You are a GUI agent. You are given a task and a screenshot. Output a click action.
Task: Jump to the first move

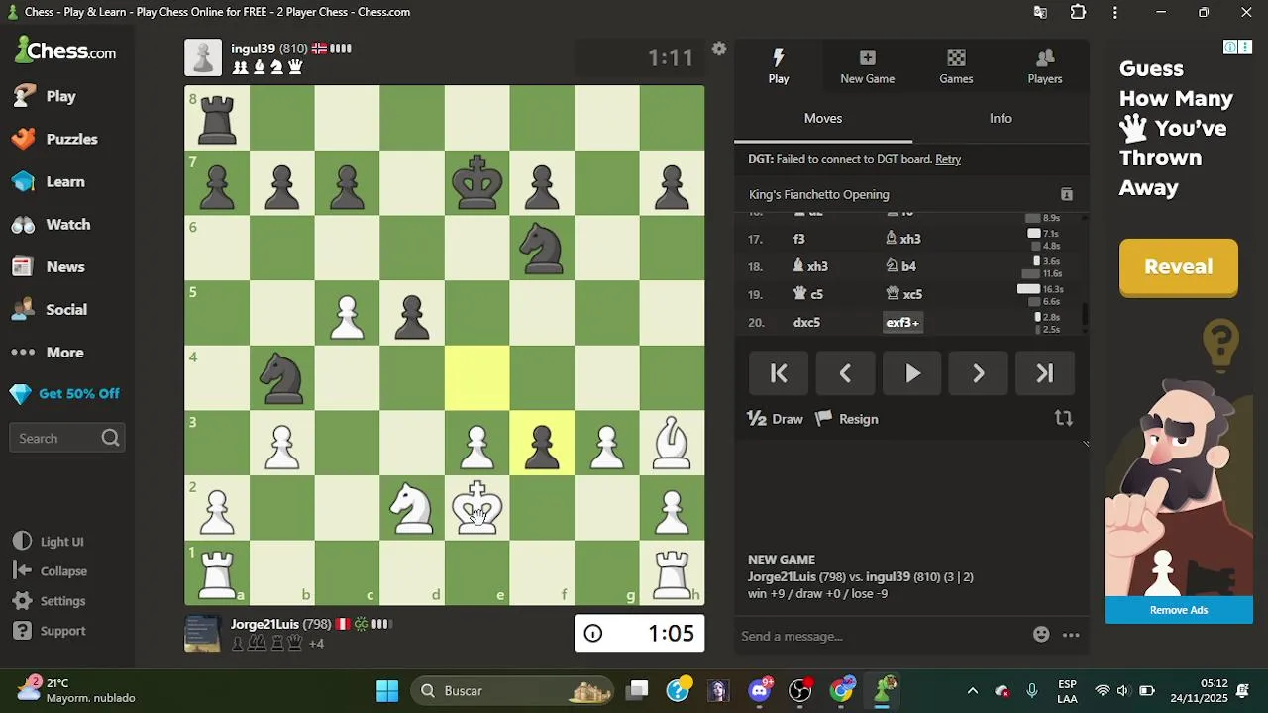779,373
